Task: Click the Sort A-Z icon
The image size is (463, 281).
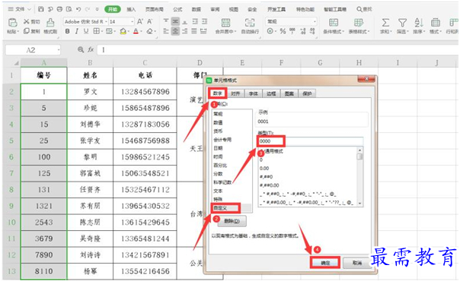Action: (419, 23)
